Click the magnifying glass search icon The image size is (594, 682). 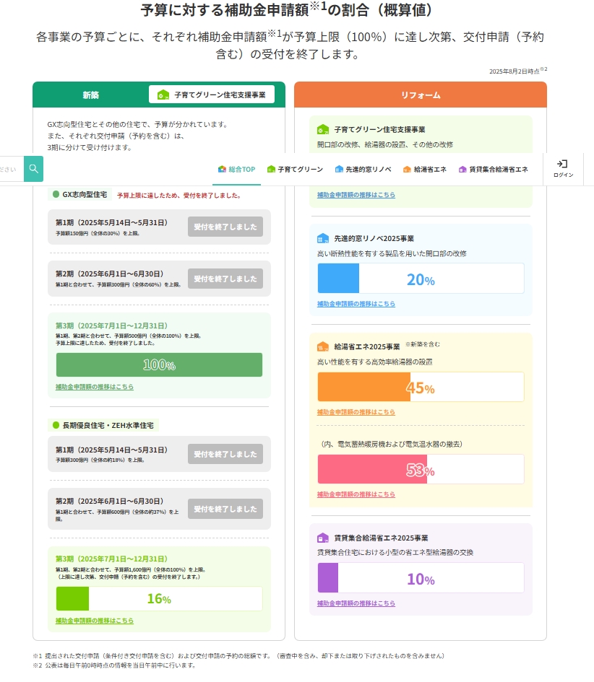33,169
